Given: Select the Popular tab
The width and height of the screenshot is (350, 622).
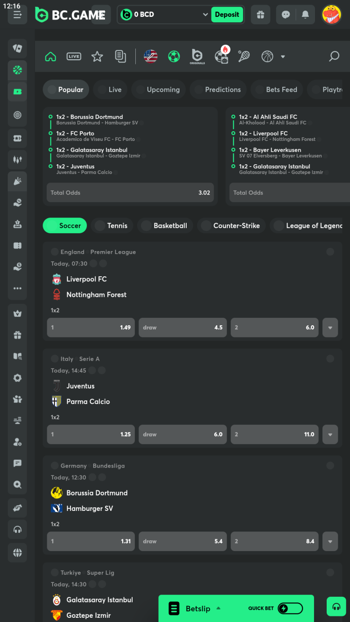Looking at the screenshot, I should click(66, 90).
